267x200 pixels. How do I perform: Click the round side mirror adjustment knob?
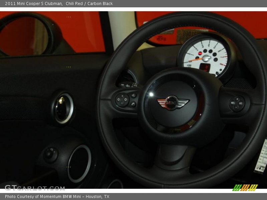pyautogui.click(x=50, y=154)
